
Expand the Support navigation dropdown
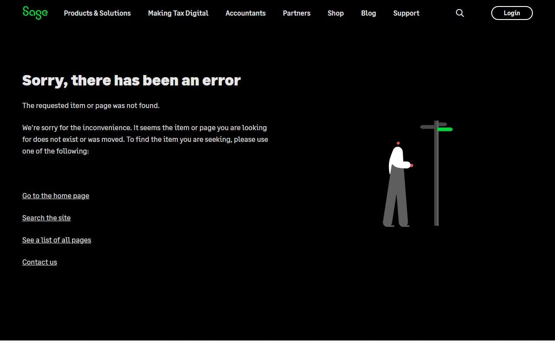(x=406, y=13)
